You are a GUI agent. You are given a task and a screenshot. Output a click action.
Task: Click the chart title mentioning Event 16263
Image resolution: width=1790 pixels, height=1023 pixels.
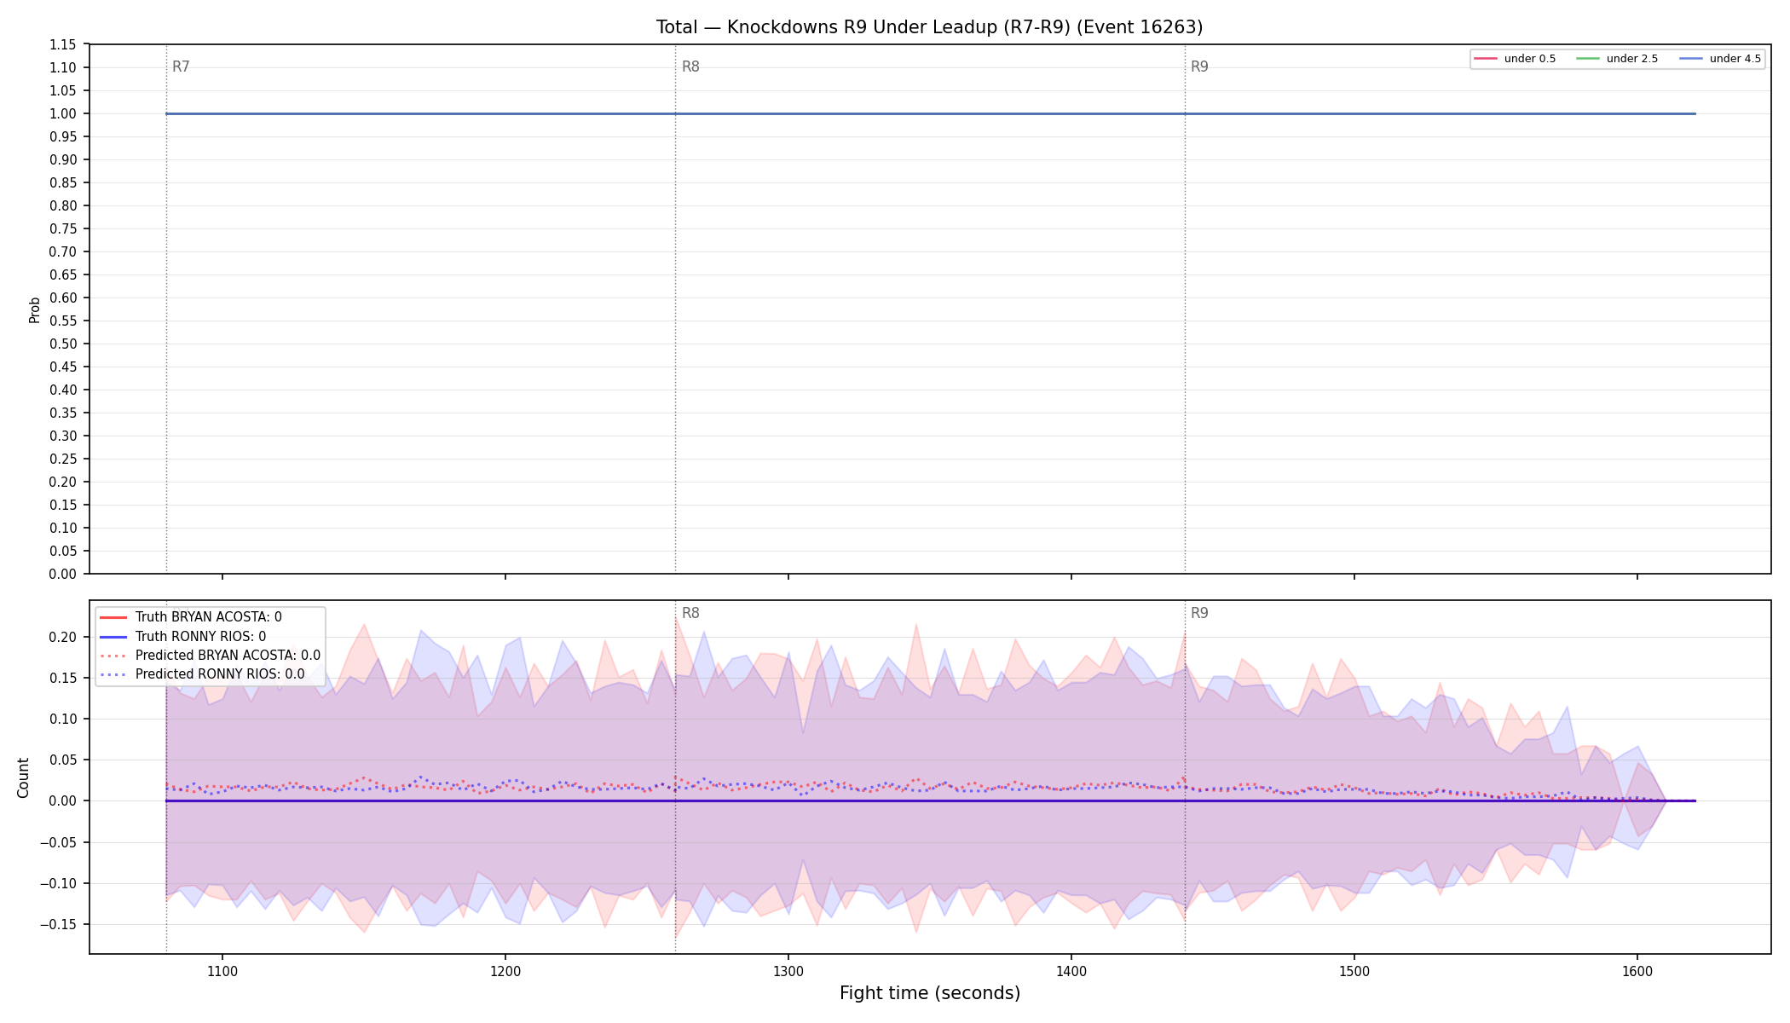click(929, 27)
